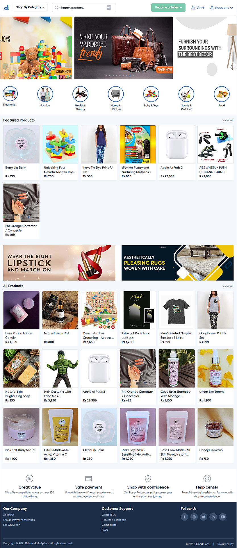The image size is (237, 548).
Task: Expand the Shop By Category dropdown
Action: click(30, 7)
